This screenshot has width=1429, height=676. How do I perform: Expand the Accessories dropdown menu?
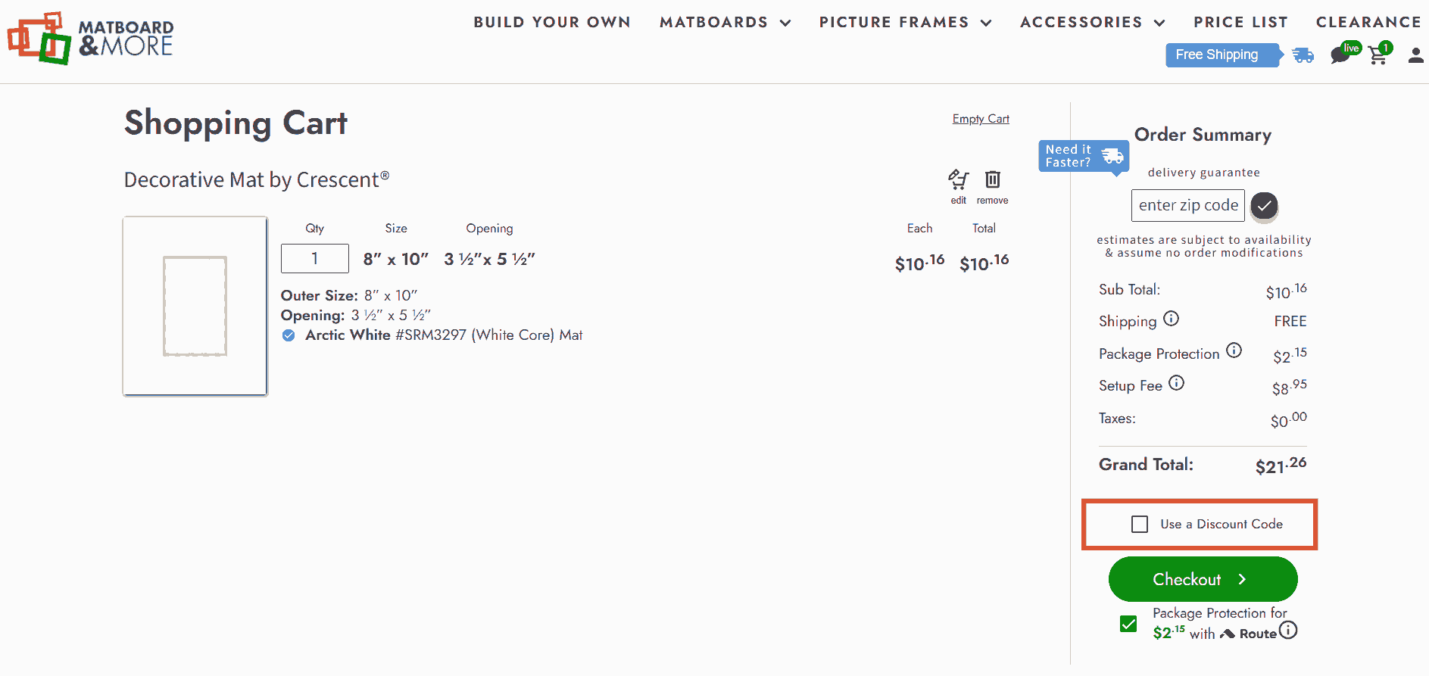pos(1092,23)
